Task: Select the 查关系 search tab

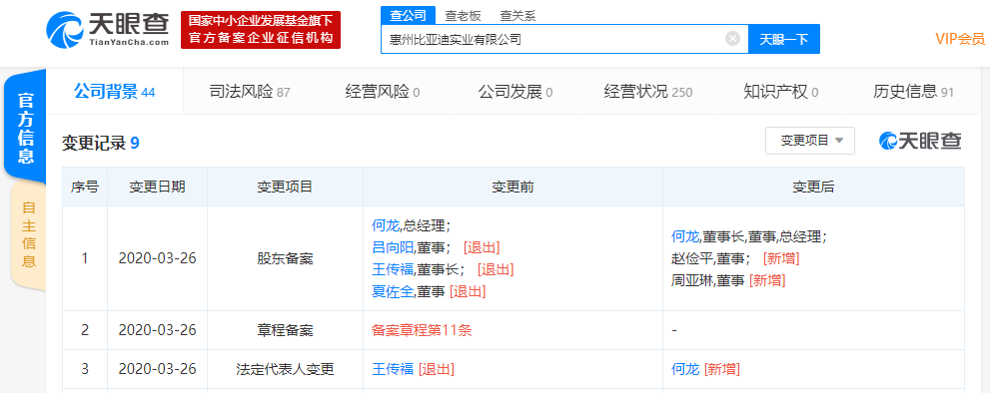Action: (x=517, y=16)
